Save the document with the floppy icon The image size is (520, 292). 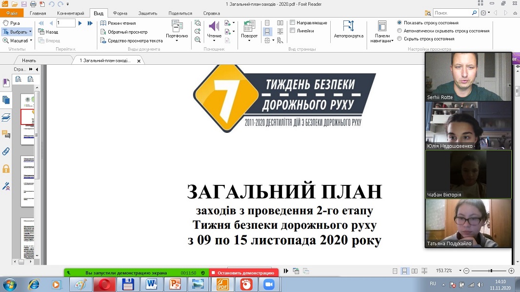click(23, 4)
